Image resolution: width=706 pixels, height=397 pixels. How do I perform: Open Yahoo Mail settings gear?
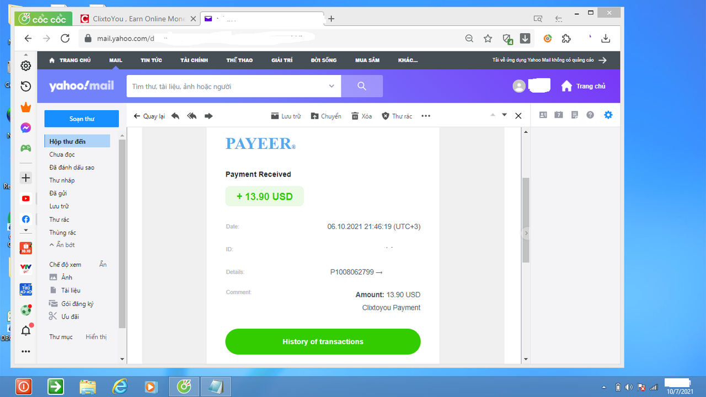pos(608,115)
